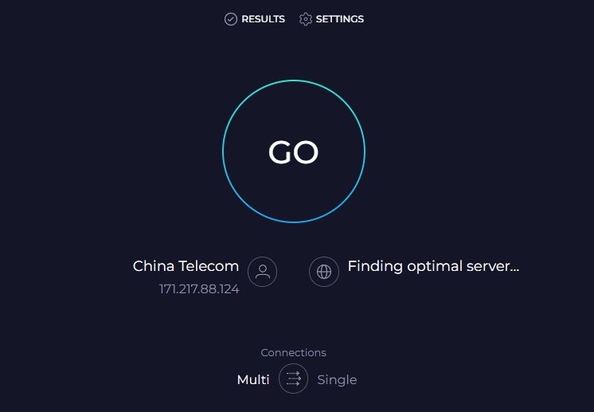Click the China Telecom provider name
This screenshot has height=412, width=594.
(186, 266)
